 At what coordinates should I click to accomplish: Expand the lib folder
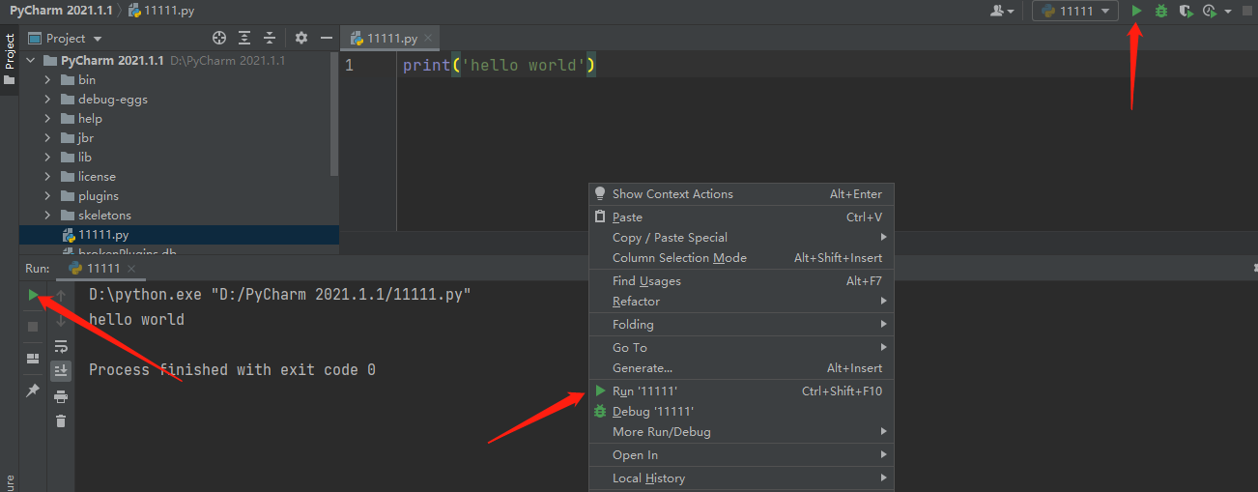47,157
